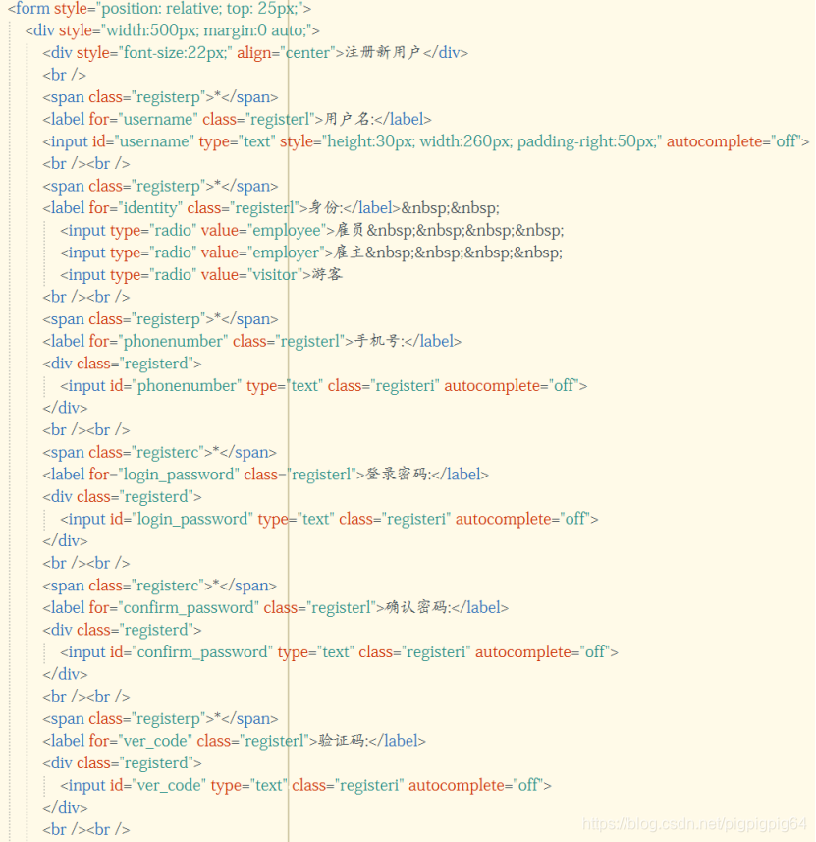
Task: Click the input line with id="login_password"
Action: tap(330, 519)
